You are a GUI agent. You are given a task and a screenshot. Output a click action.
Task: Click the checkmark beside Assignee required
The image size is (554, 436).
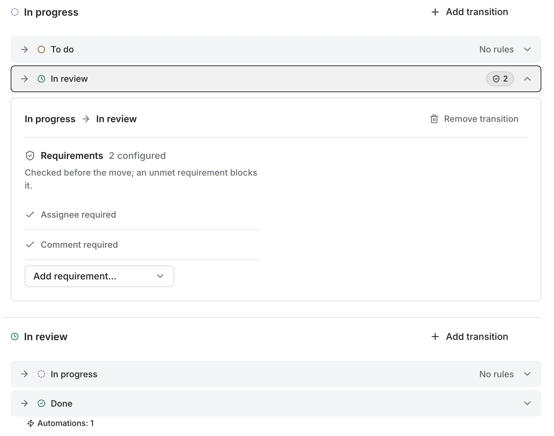pyautogui.click(x=30, y=214)
